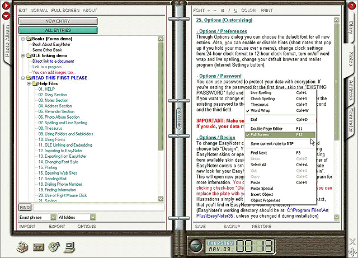358x258 pixels.
Task: Click the telephone dial icon at bottom
Action: [22, 247]
